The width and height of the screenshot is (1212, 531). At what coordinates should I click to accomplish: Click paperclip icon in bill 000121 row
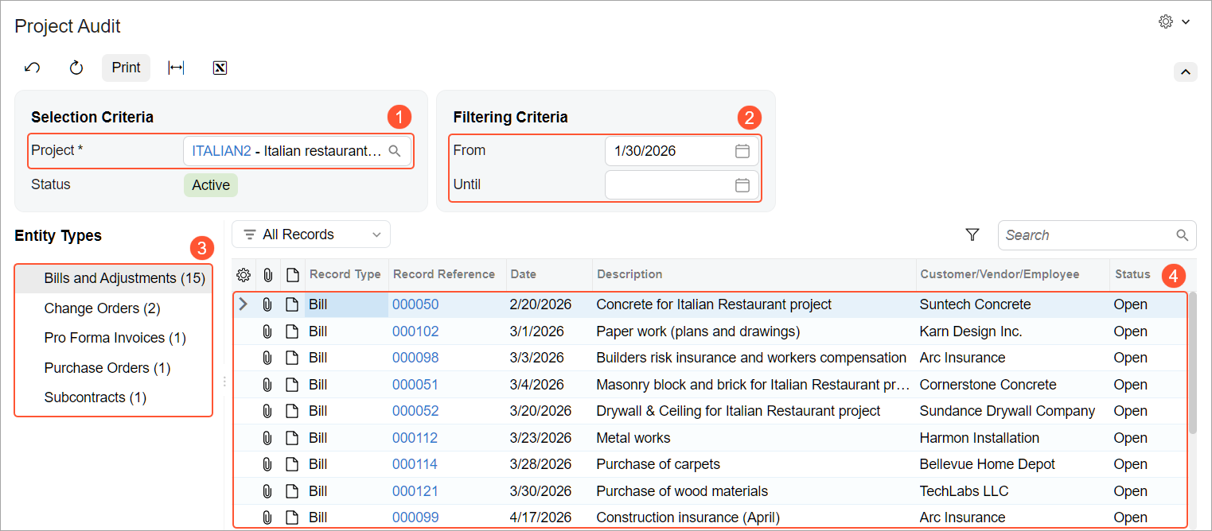pos(267,491)
